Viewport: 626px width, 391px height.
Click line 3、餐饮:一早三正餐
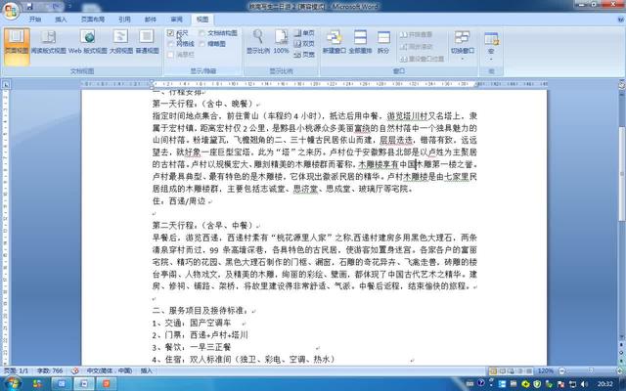[192, 347]
